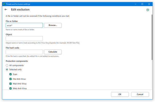The image size is (155, 102).
Task: Cancel editing the exclusion
Action: pyautogui.click(x=140, y=94)
